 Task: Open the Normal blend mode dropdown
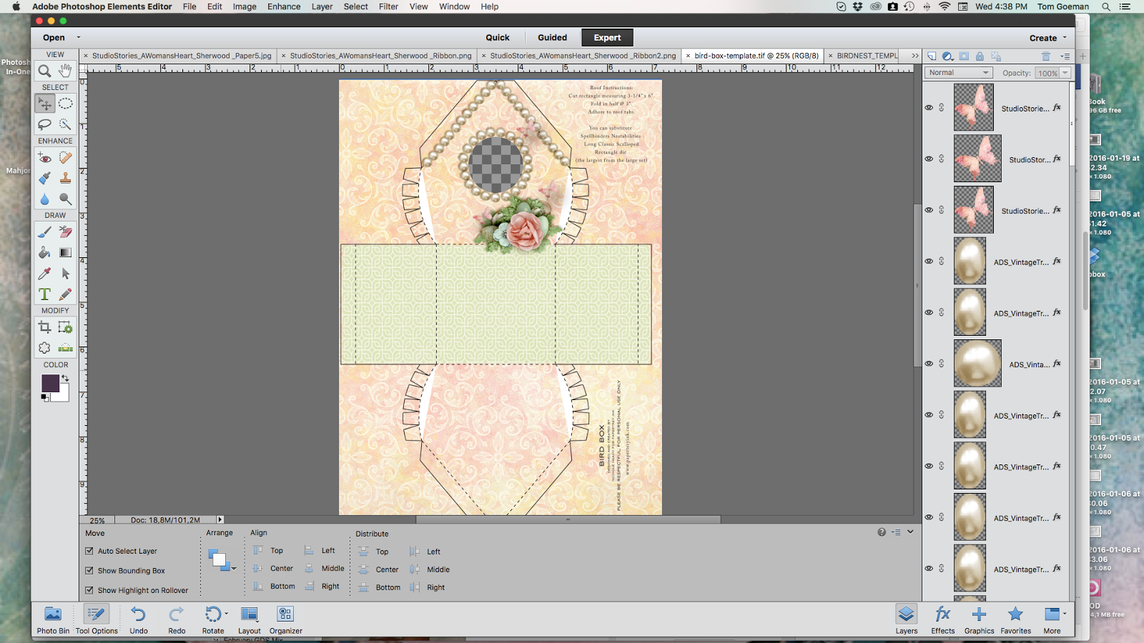(x=959, y=73)
